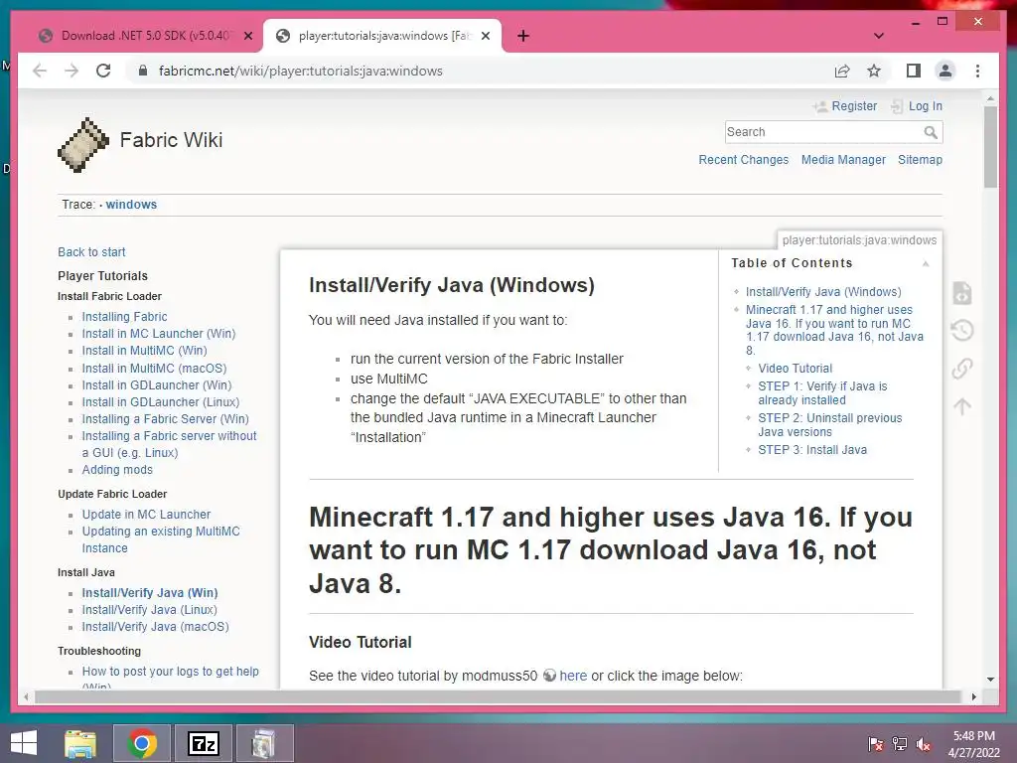Open the Adding mods link
The width and height of the screenshot is (1017, 763).
click(117, 470)
